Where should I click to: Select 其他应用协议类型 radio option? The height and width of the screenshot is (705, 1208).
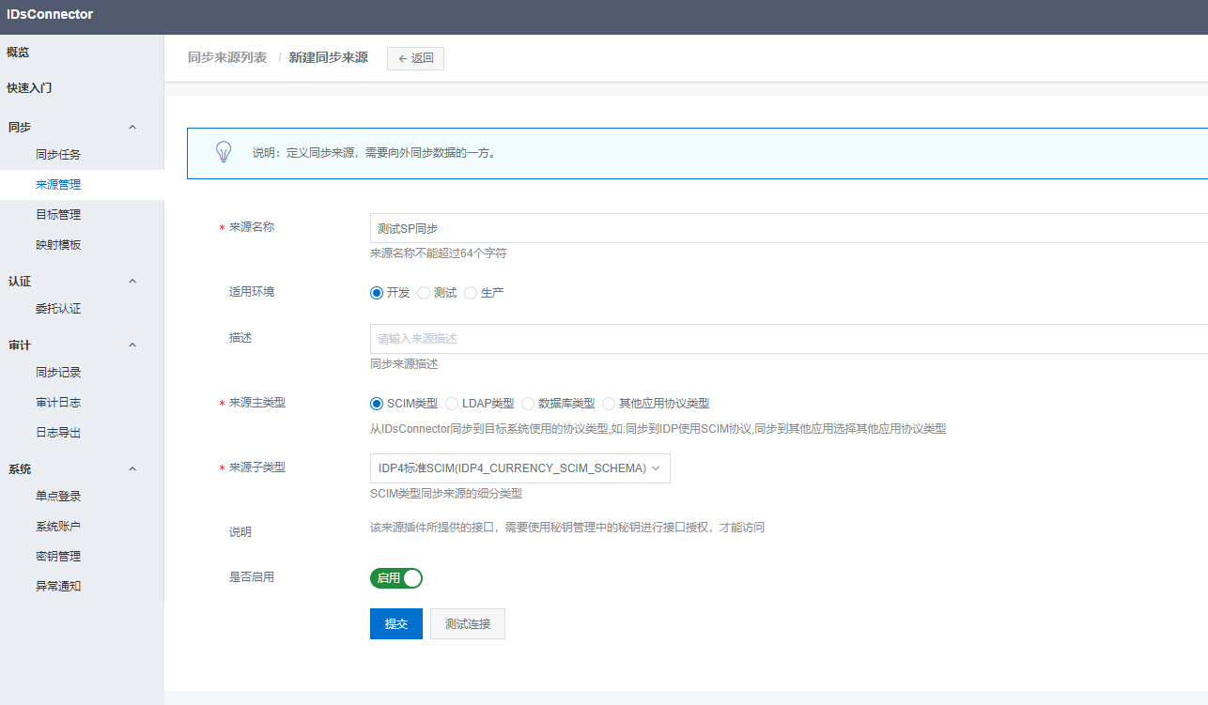coord(609,404)
